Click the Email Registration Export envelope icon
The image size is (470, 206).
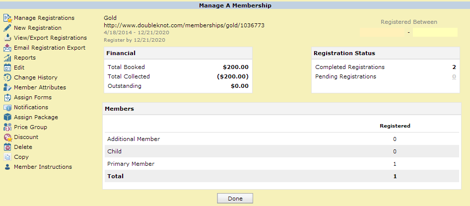(x=7, y=48)
